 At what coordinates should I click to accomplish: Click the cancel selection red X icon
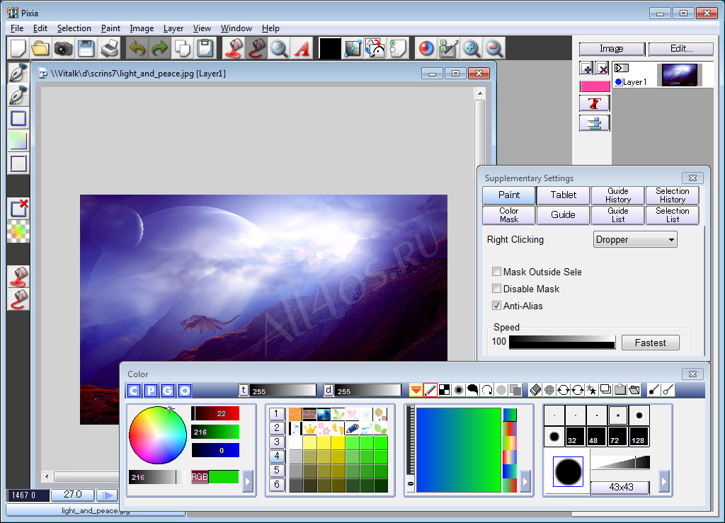[x=18, y=208]
